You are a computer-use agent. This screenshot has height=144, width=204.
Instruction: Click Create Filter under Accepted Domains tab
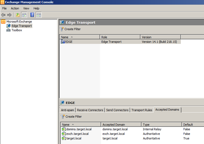[74, 117]
